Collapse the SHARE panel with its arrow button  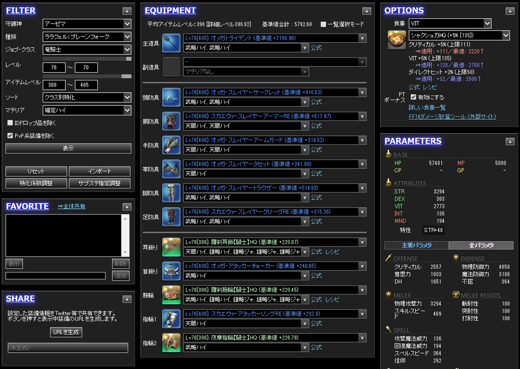(x=126, y=299)
